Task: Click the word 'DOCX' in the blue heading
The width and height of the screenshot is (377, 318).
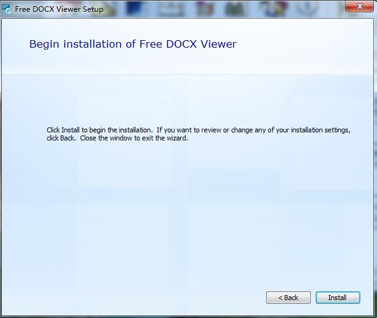Action: (x=181, y=44)
